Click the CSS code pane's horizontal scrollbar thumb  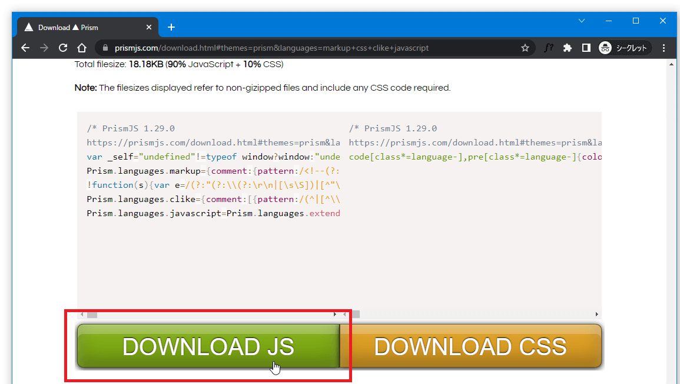[x=354, y=315]
